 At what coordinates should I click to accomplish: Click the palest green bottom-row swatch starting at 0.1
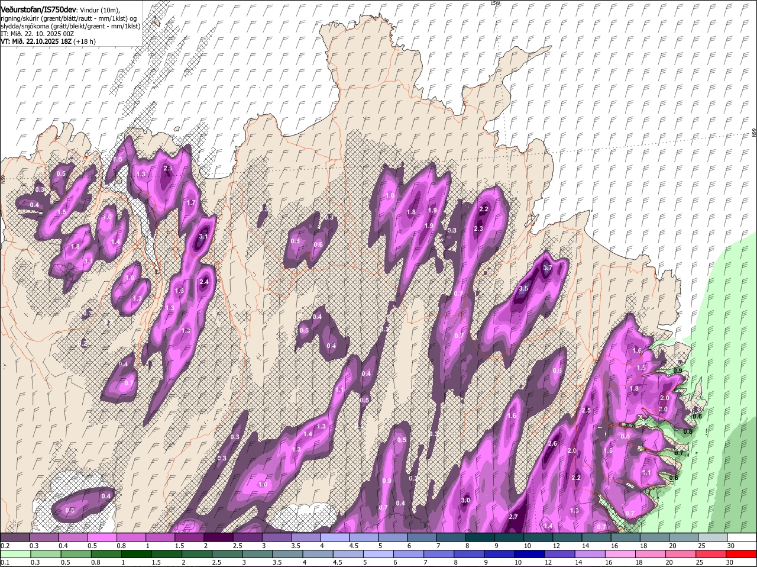(x=15, y=555)
